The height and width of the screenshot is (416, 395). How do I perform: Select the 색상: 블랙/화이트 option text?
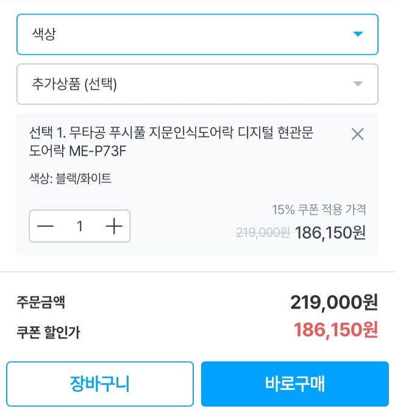point(70,179)
